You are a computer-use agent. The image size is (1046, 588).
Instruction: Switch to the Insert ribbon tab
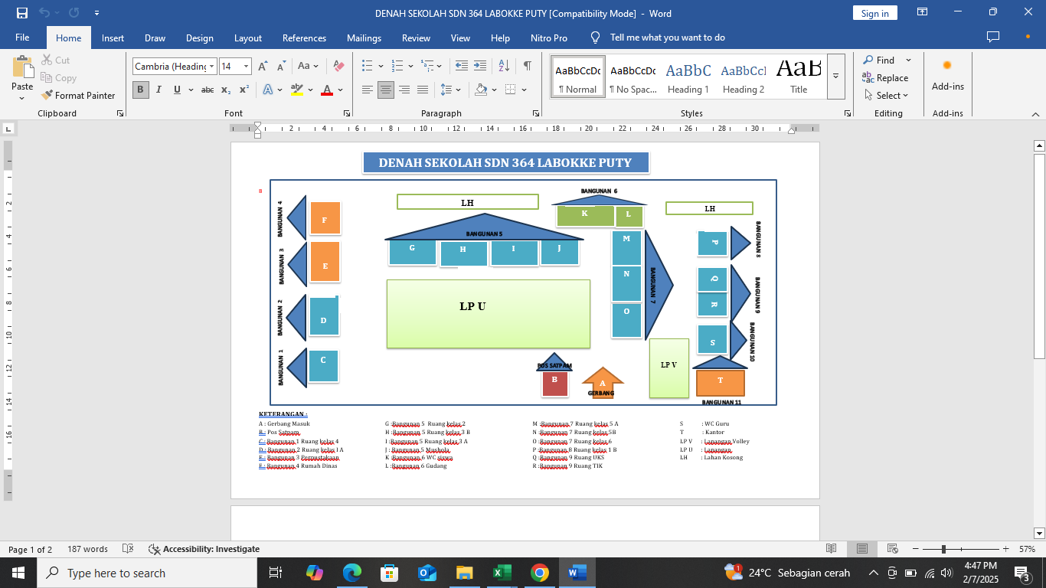[x=113, y=38]
